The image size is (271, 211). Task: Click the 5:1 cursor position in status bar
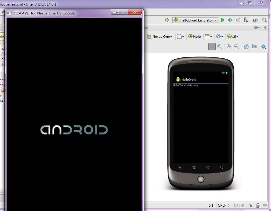211,205
